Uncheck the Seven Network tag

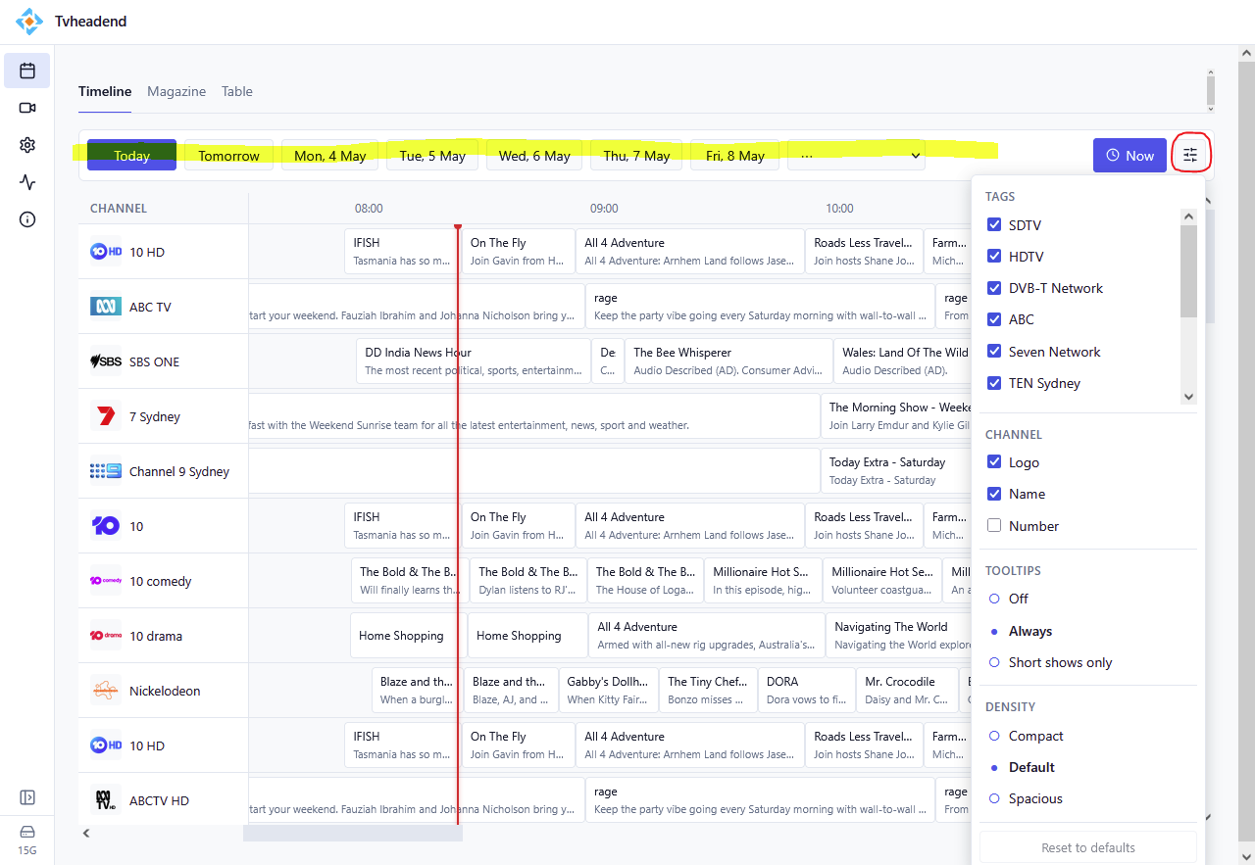pos(994,352)
